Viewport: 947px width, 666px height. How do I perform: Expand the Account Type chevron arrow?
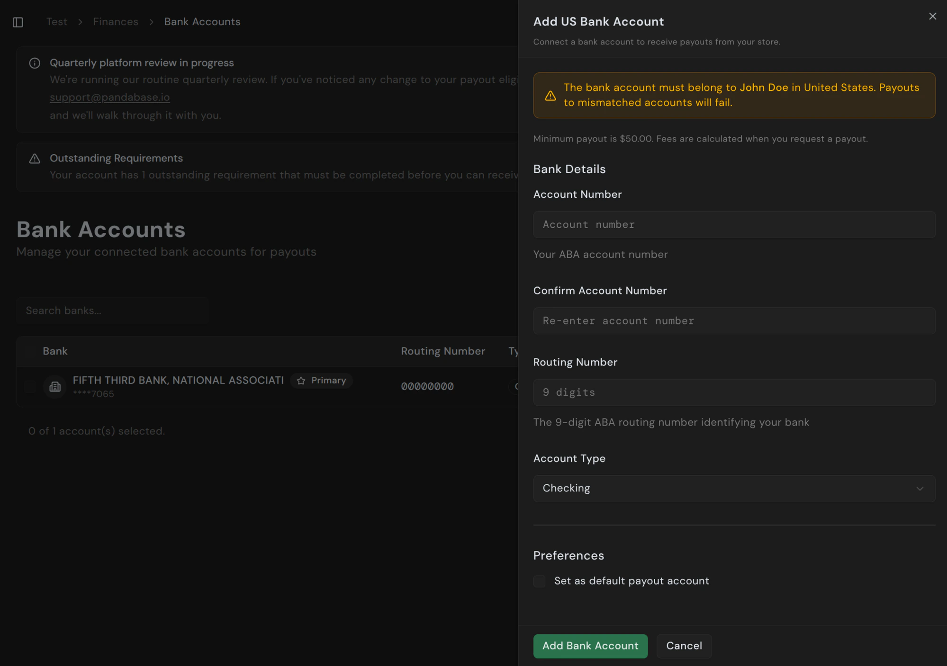click(x=920, y=488)
